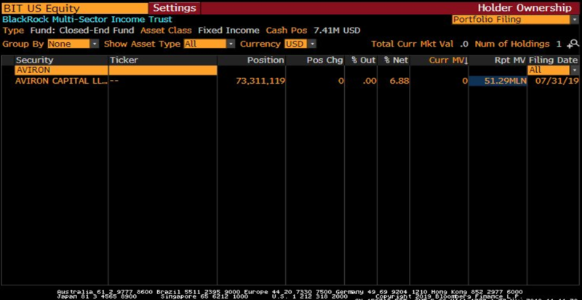Open the Show Asset Type All dropdown
582x300 pixels.
coord(209,44)
